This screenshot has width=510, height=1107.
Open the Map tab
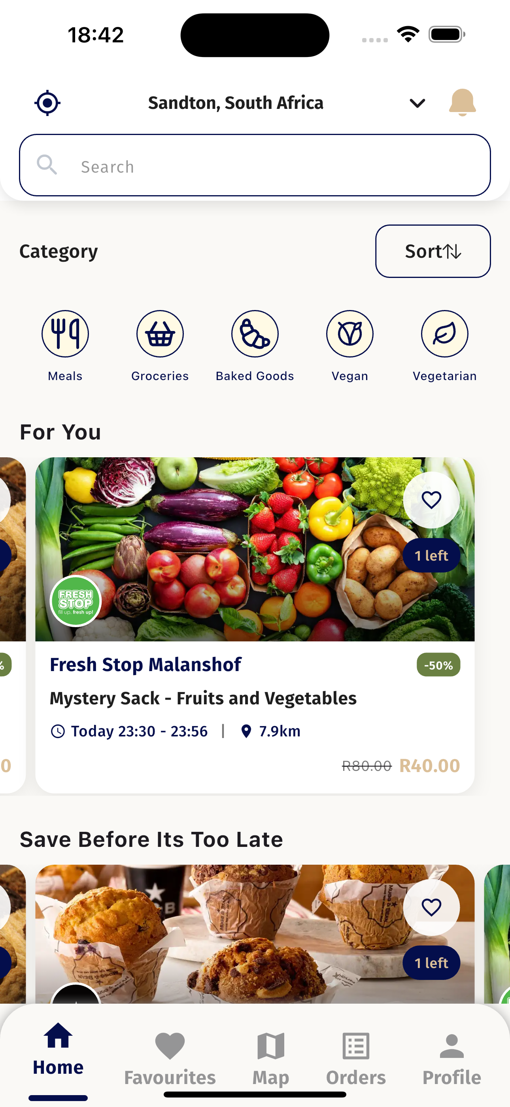[x=271, y=1058]
